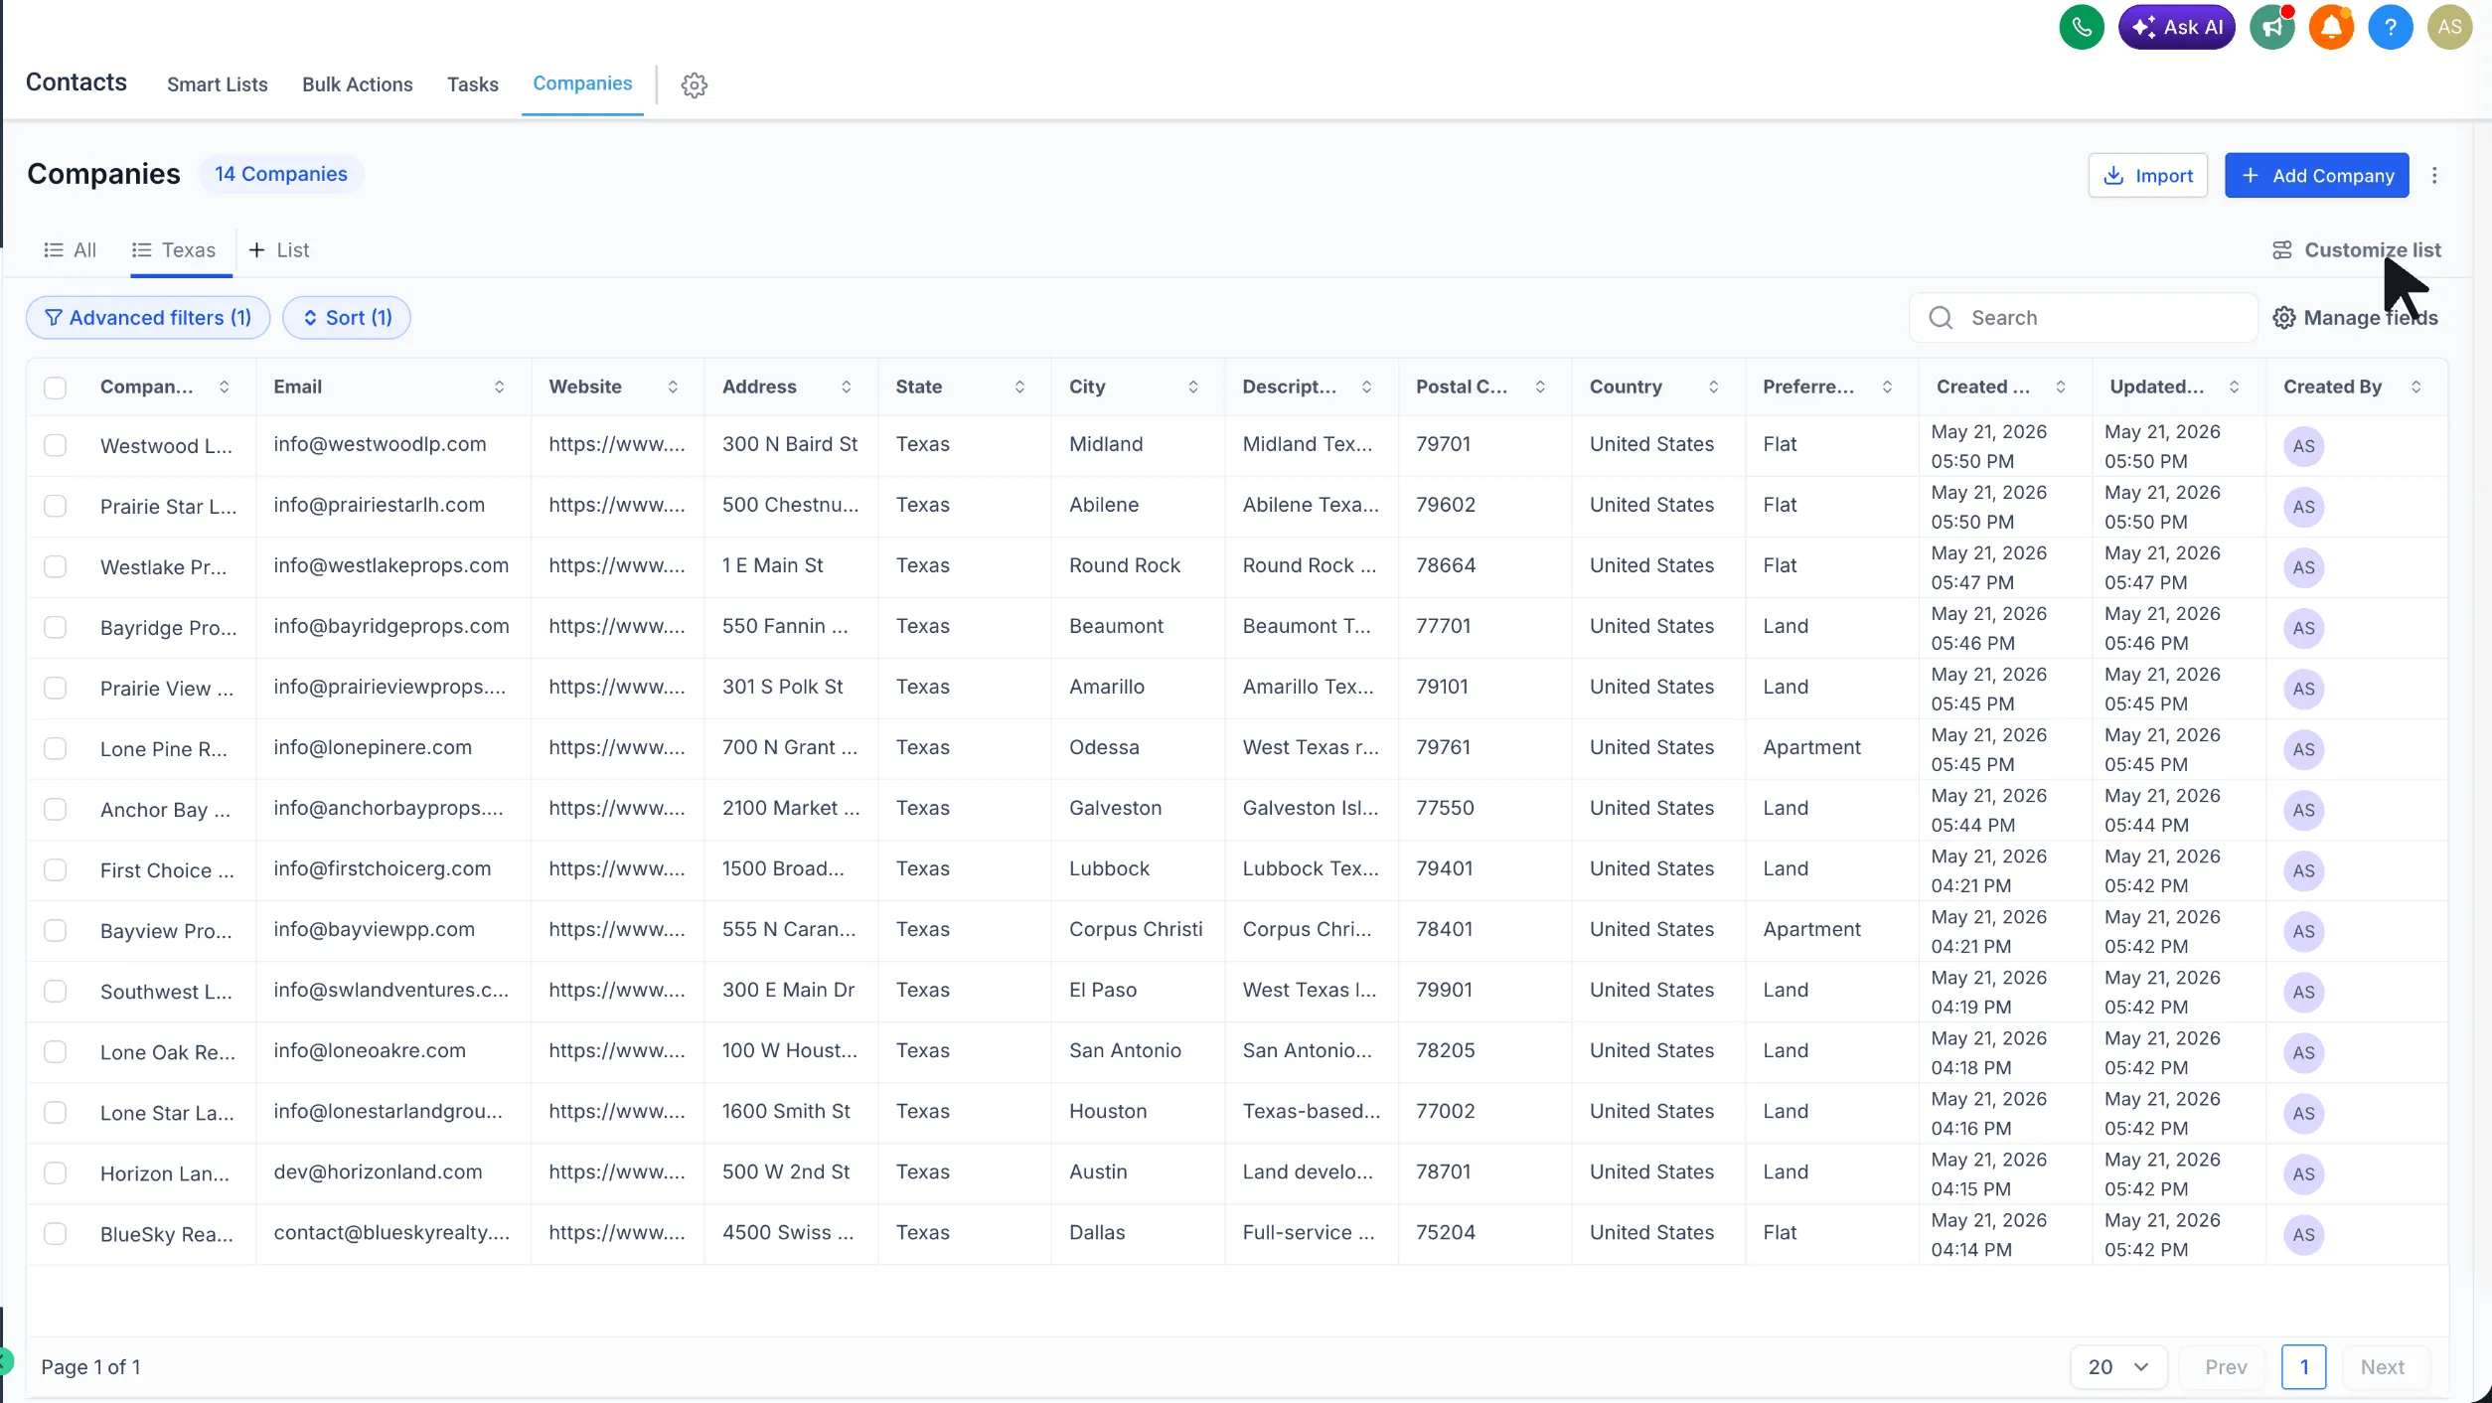This screenshot has width=2492, height=1403.
Task: Click info@westwoodlp.com email cell
Action: point(381,444)
